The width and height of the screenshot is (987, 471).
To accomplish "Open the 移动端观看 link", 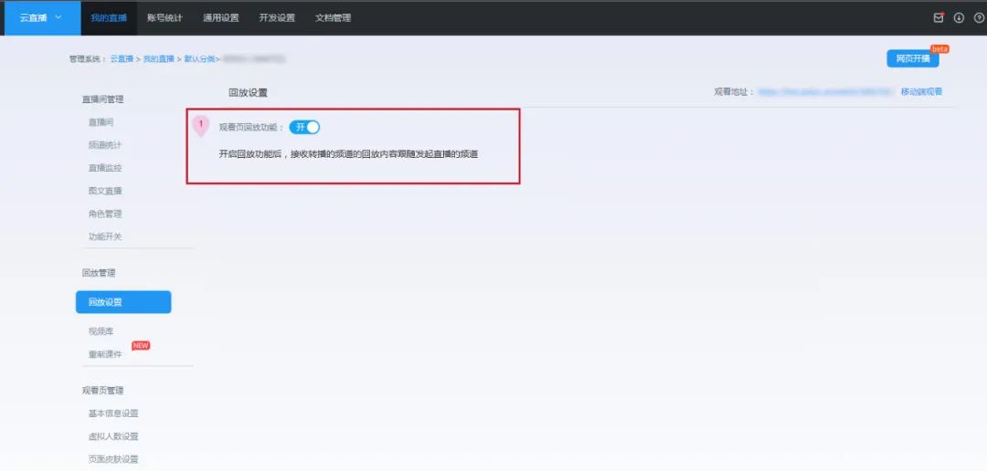I will click(x=921, y=92).
